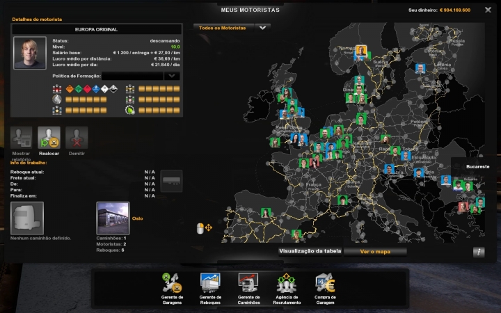Open Compra de Garagem
The image size is (501, 313).
tap(325, 288)
